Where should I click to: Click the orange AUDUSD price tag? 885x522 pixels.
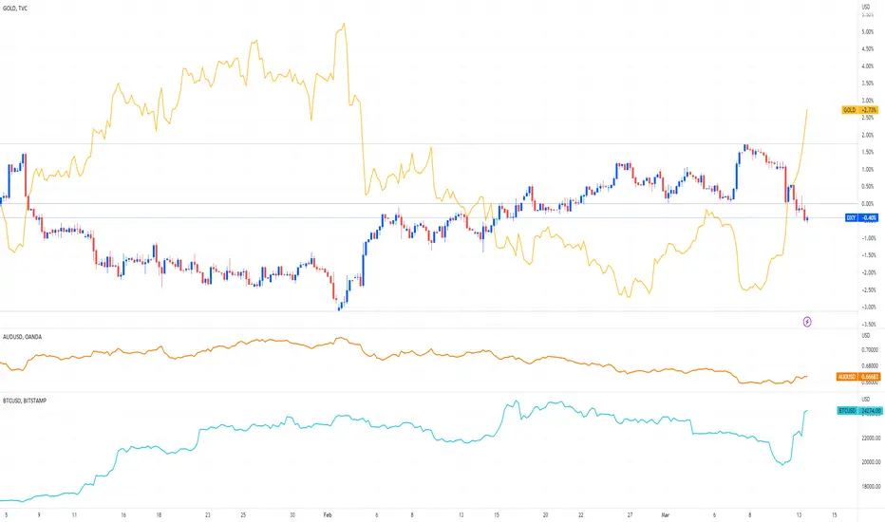pos(858,377)
